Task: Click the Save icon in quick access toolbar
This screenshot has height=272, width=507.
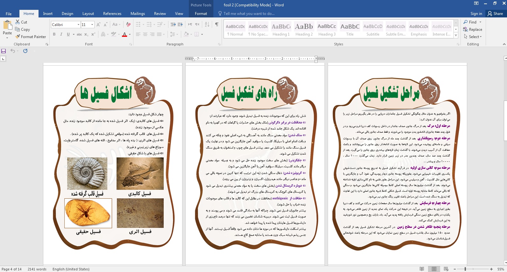Action: tap(4, 51)
